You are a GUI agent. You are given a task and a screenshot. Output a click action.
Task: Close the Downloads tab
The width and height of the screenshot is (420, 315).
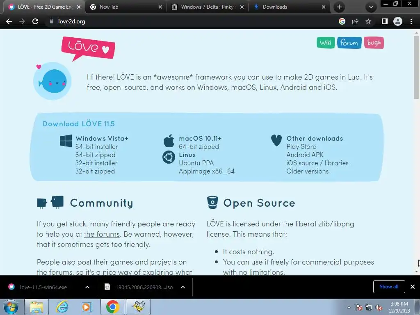(324, 7)
